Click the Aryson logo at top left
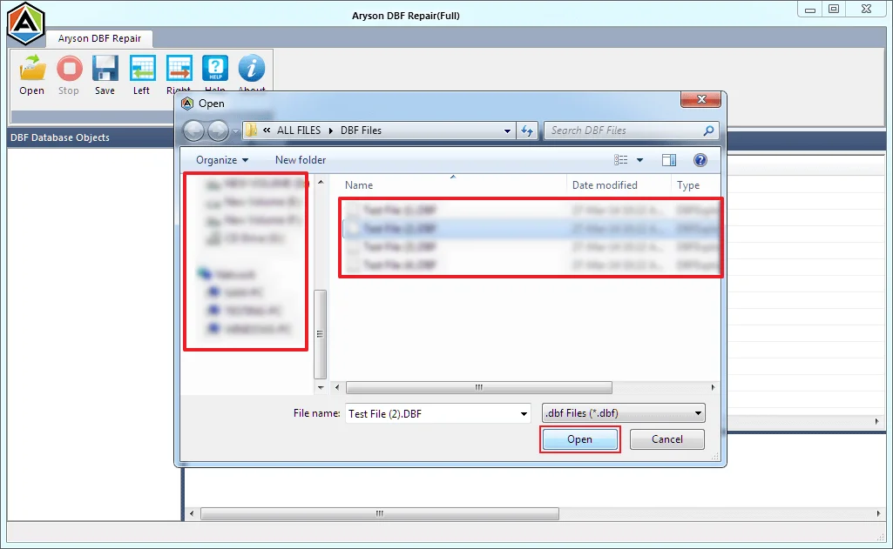The height and width of the screenshot is (549, 893). coord(25,23)
